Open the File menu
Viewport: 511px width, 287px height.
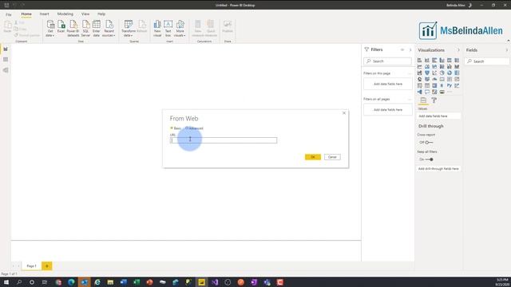(x=9, y=14)
